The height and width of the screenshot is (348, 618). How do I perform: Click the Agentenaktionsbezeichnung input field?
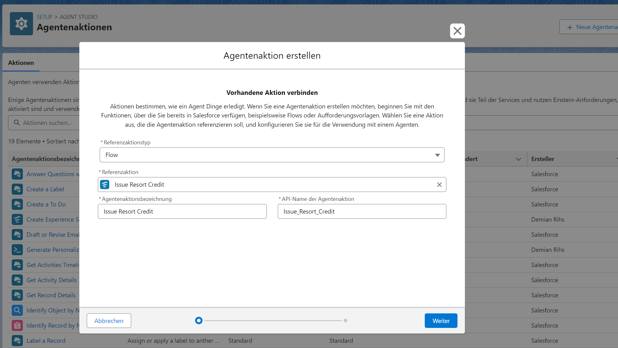(x=182, y=211)
